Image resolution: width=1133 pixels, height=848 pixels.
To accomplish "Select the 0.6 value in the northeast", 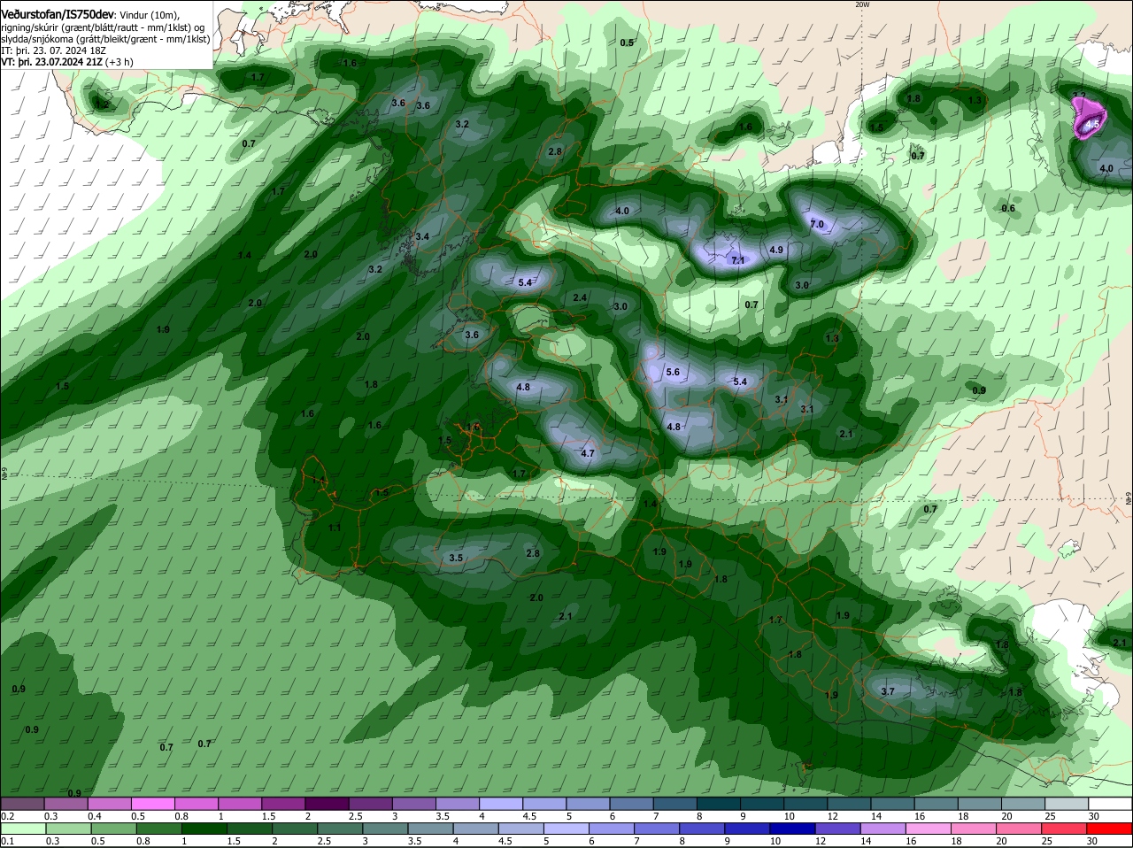I will tap(1008, 208).
